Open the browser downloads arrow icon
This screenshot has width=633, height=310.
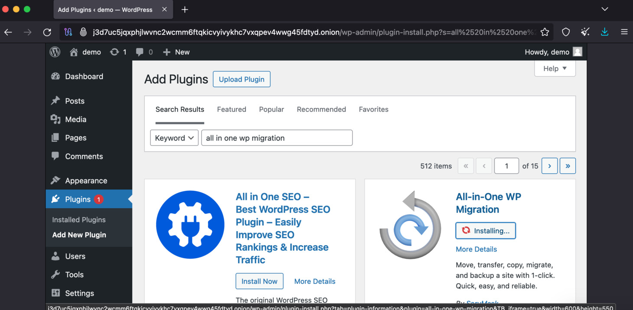(x=605, y=32)
